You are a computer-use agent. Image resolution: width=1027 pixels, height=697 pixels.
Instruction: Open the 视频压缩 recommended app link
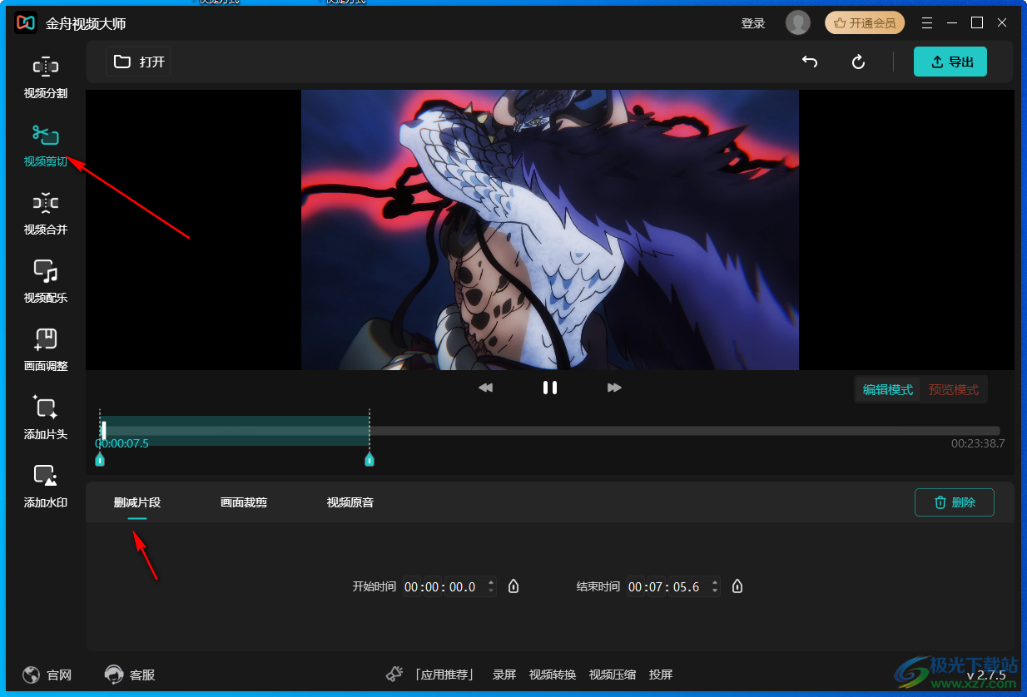613,675
